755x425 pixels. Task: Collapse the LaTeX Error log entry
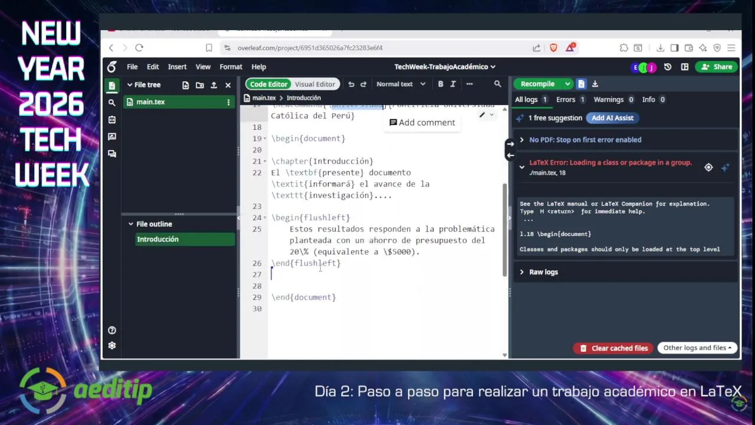[521, 168]
